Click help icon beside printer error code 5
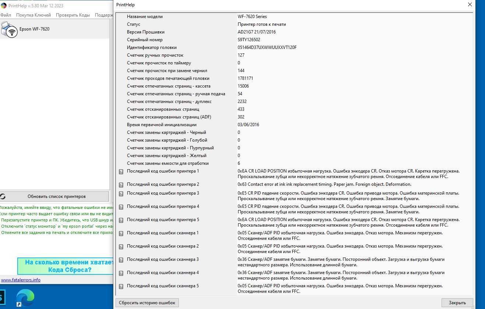The width and height of the screenshot is (485, 309). pyautogui.click(x=121, y=220)
